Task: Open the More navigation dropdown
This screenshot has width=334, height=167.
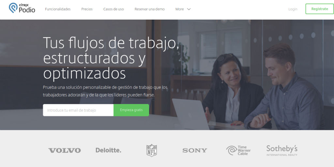Action: [x=183, y=9]
